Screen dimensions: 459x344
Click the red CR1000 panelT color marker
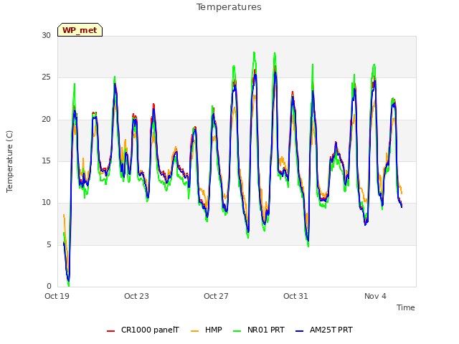[110, 331]
